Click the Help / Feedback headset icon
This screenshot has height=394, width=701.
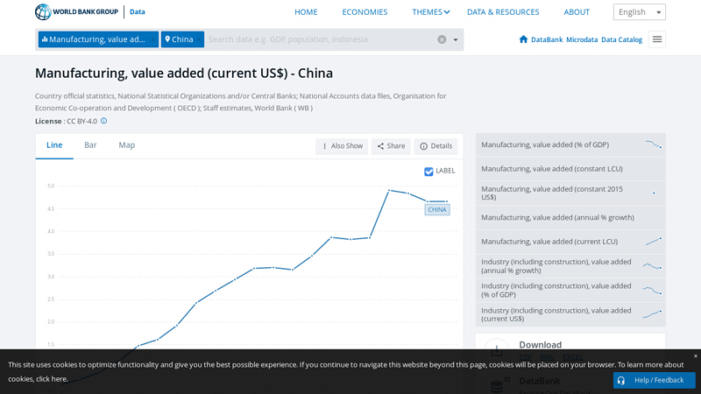[621, 380]
